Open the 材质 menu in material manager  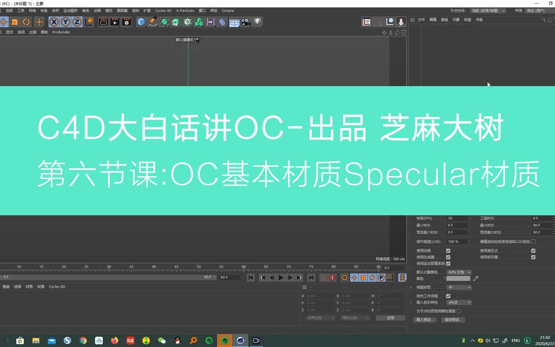click(x=29, y=287)
